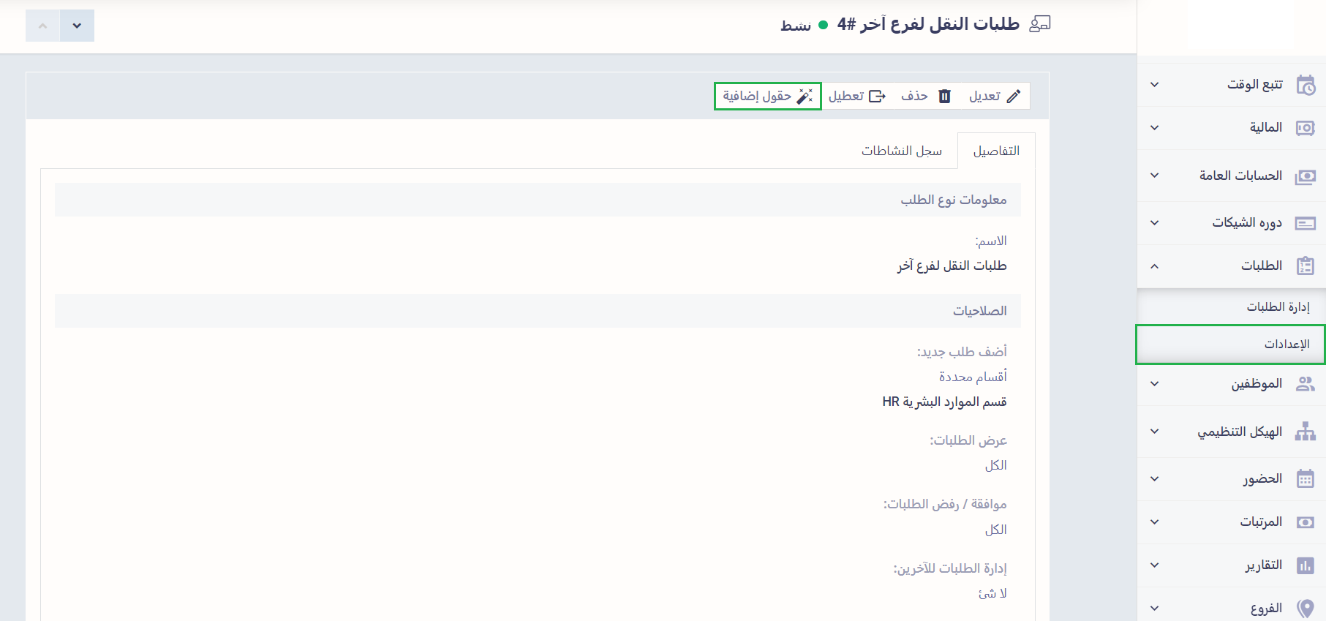The image size is (1326, 621).
Task: Click the Reports (التقارير) chart icon
Action: click(1306, 565)
